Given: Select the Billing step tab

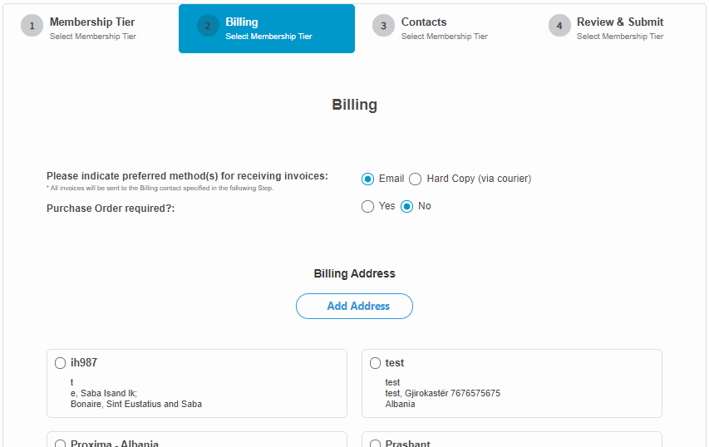Looking at the screenshot, I should 267,28.
